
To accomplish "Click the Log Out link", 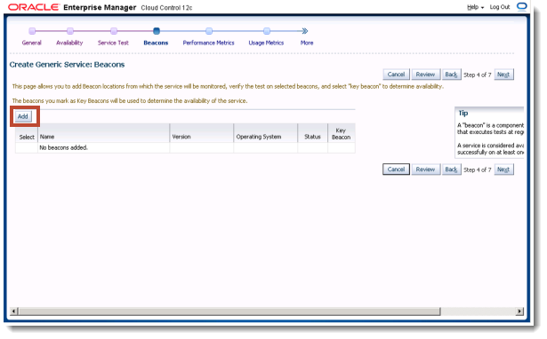I will click(x=500, y=7).
